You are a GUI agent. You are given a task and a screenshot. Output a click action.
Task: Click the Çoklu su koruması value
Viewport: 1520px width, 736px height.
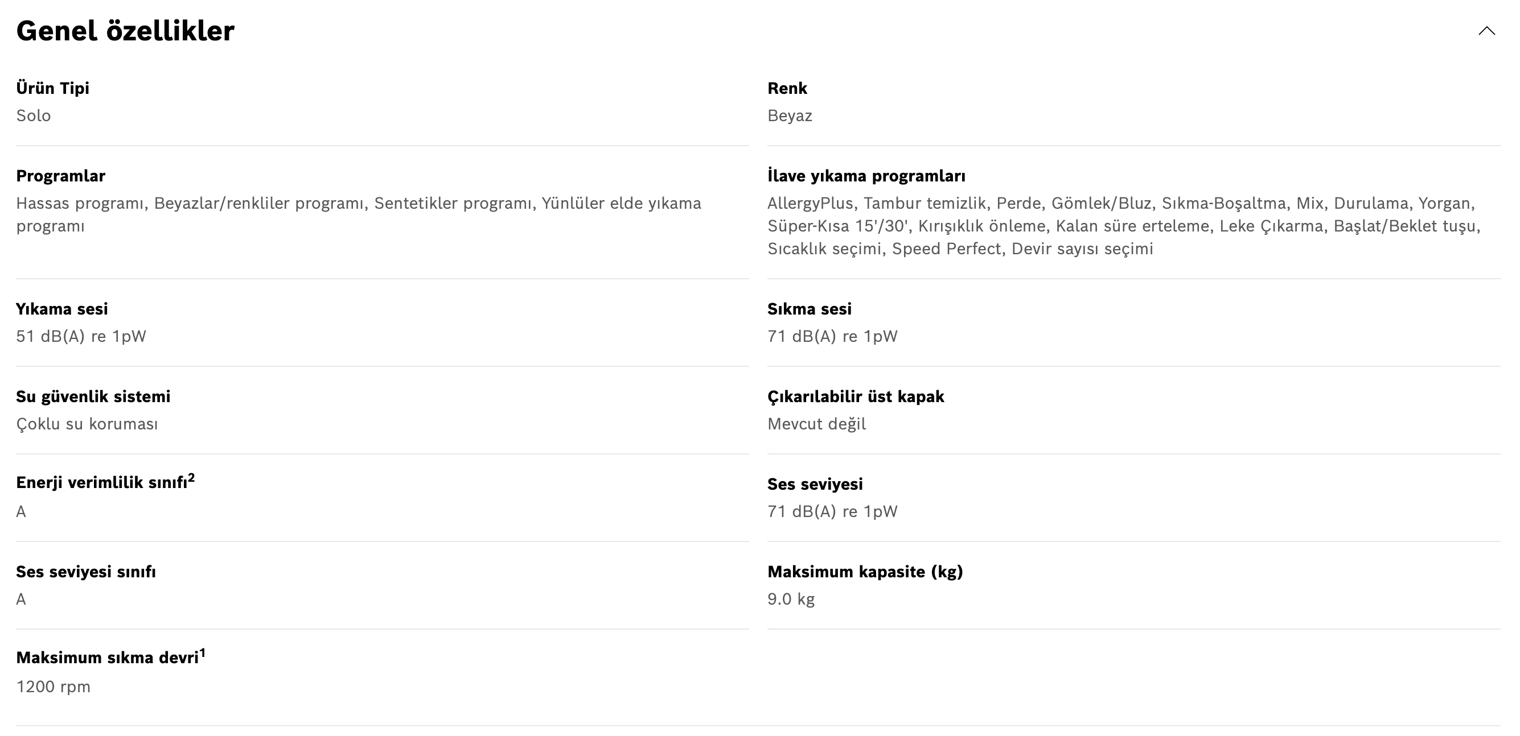pos(87,424)
